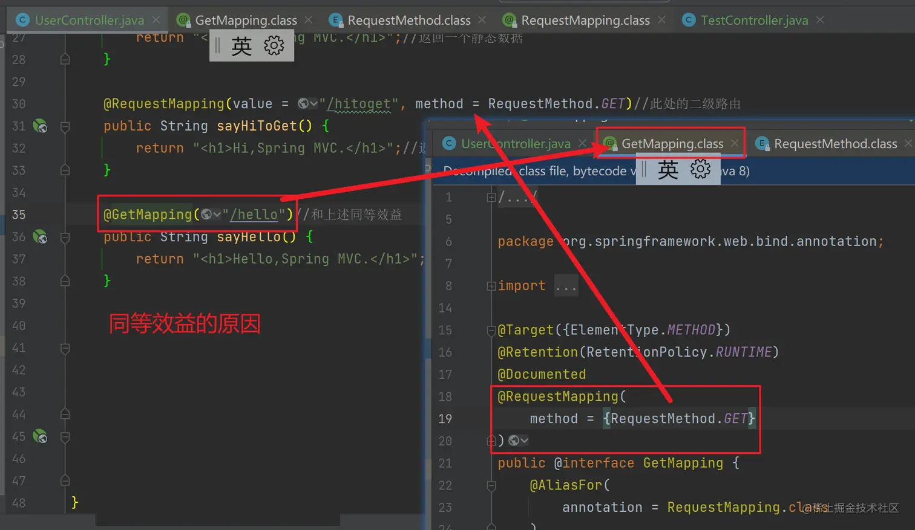Click the @Retention annotation on line 16
915x530 pixels.
537,352
